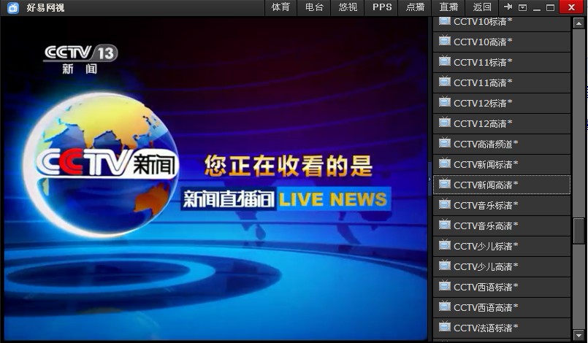Maximize the 好易网视 window

point(550,7)
